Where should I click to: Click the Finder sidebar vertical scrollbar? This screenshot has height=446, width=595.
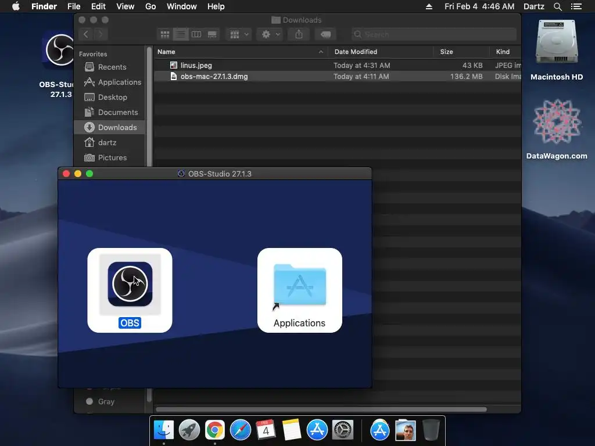(149, 106)
